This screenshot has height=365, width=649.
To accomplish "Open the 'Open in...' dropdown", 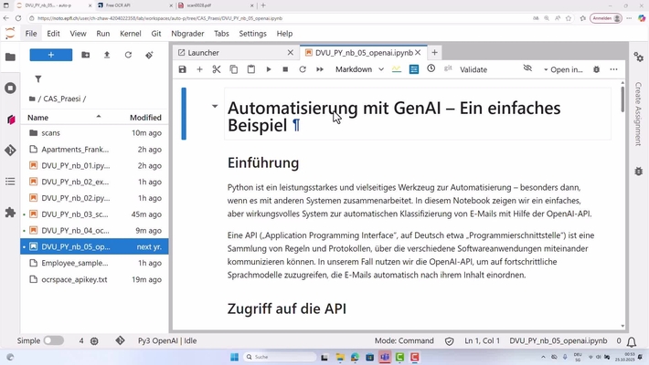I will pyautogui.click(x=562, y=69).
